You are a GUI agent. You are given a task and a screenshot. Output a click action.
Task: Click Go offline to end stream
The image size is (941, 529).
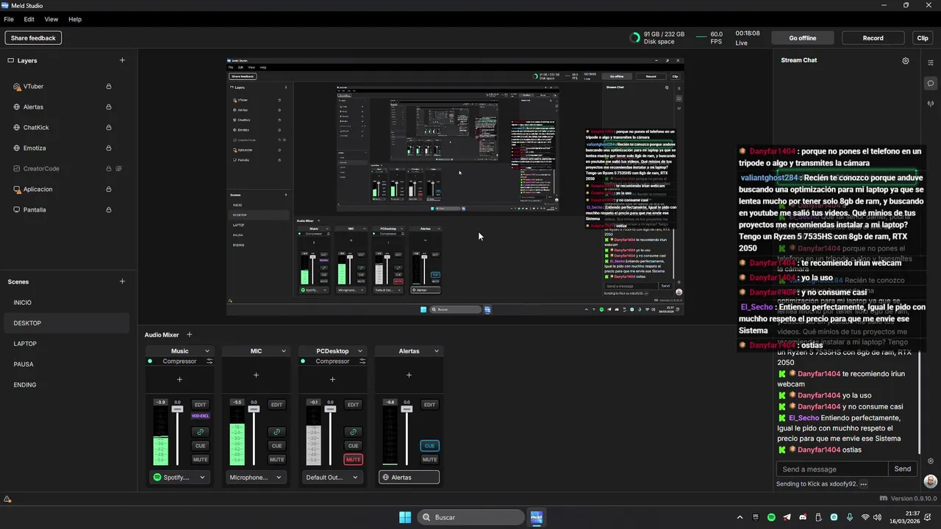[803, 37]
